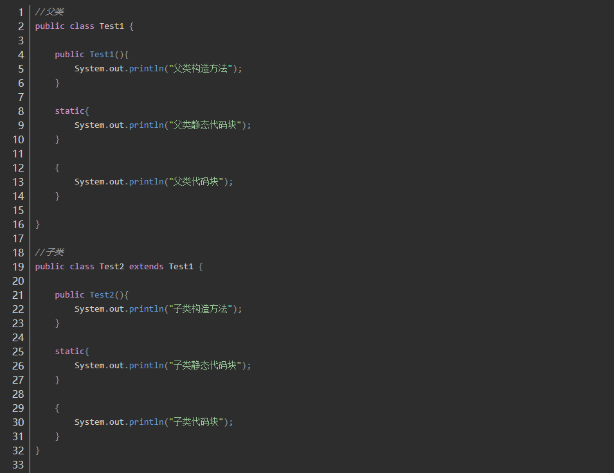The height and width of the screenshot is (473, 614).
Task: Click the comment "//父类" on line 1
Action: 50,12
